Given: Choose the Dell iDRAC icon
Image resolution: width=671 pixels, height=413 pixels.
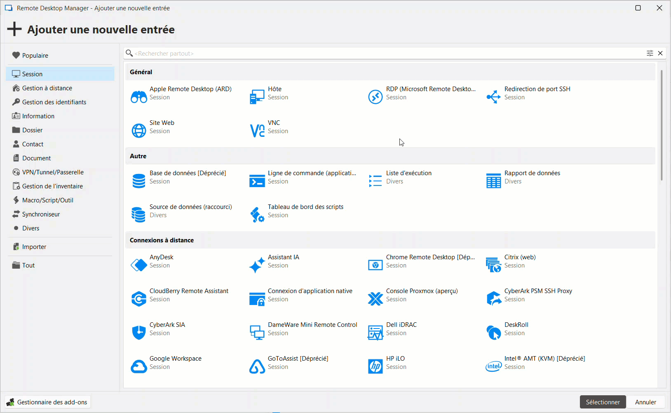Looking at the screenshot, I should tap(375, 333).
